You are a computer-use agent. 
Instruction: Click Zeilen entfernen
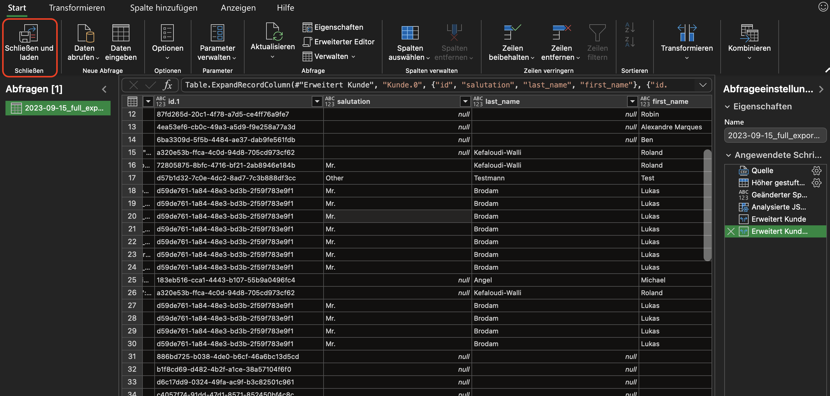[561, 43]
